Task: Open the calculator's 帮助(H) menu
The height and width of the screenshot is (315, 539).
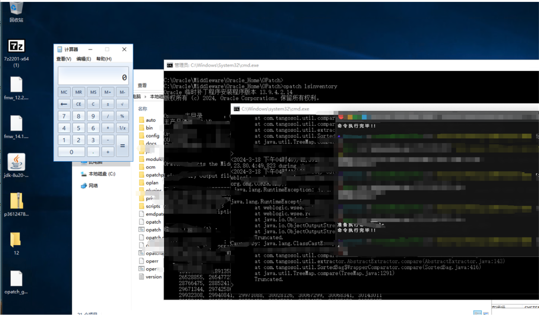Action: click(x=104, y=59)
